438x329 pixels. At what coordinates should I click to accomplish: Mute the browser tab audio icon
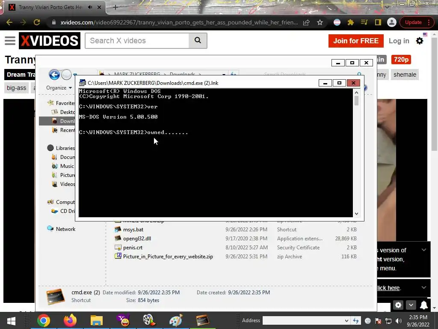pos(90,7)
